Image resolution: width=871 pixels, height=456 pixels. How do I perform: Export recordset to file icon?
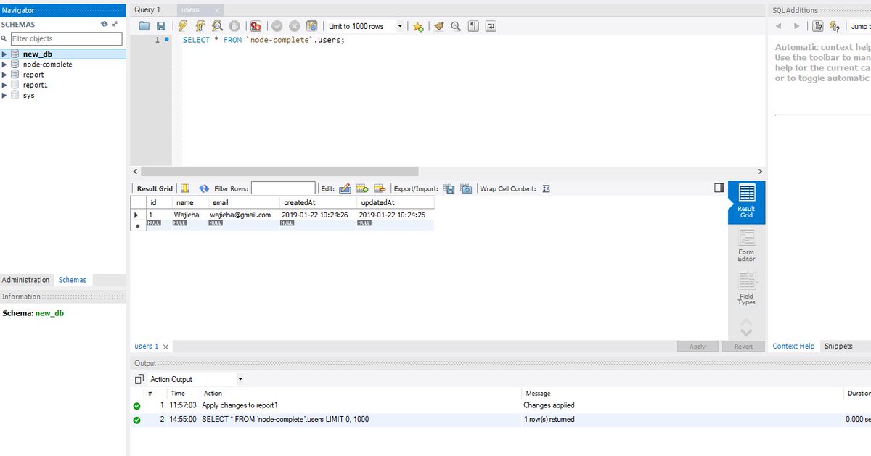pos(449,188)
